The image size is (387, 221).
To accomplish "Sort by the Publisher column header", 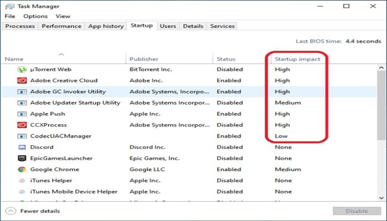I will tap(144, 59).
